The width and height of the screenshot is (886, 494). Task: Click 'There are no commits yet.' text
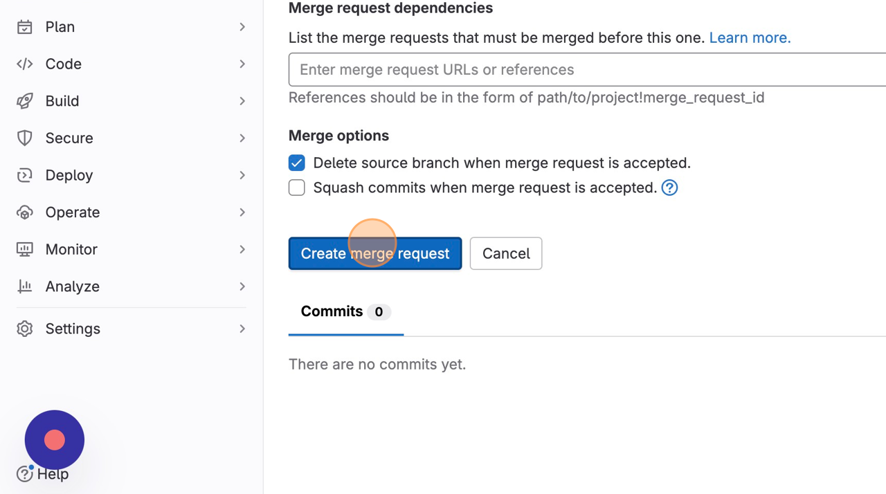[x=377, y=365]
